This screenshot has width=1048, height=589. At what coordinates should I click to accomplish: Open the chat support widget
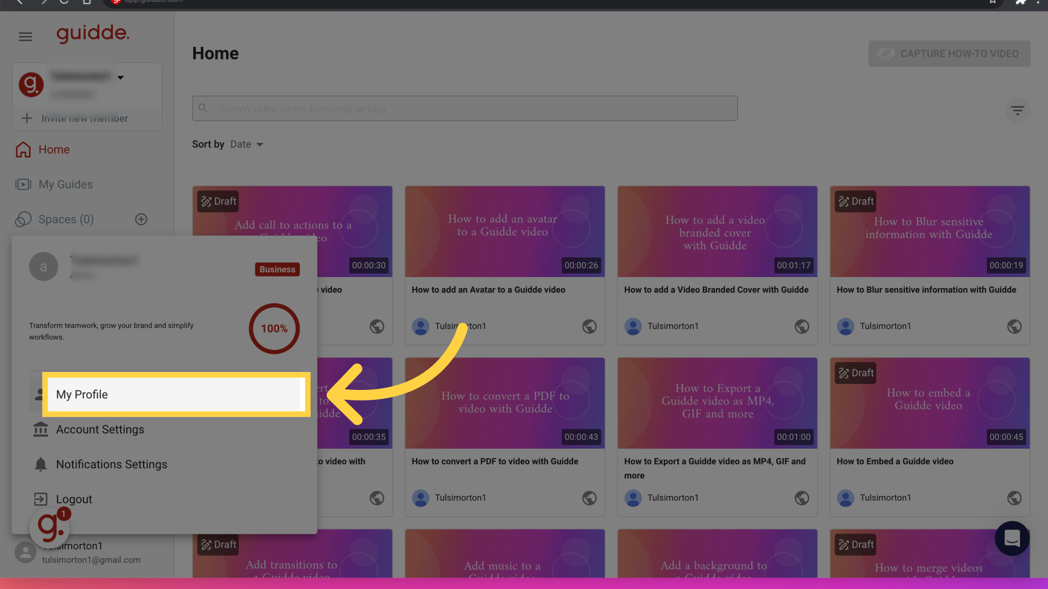(1012, 538)
